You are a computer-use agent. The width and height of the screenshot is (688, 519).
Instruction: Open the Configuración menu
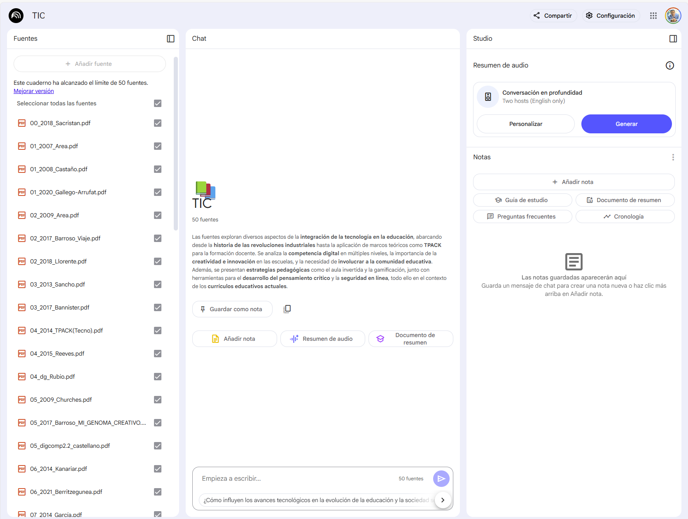611,16
